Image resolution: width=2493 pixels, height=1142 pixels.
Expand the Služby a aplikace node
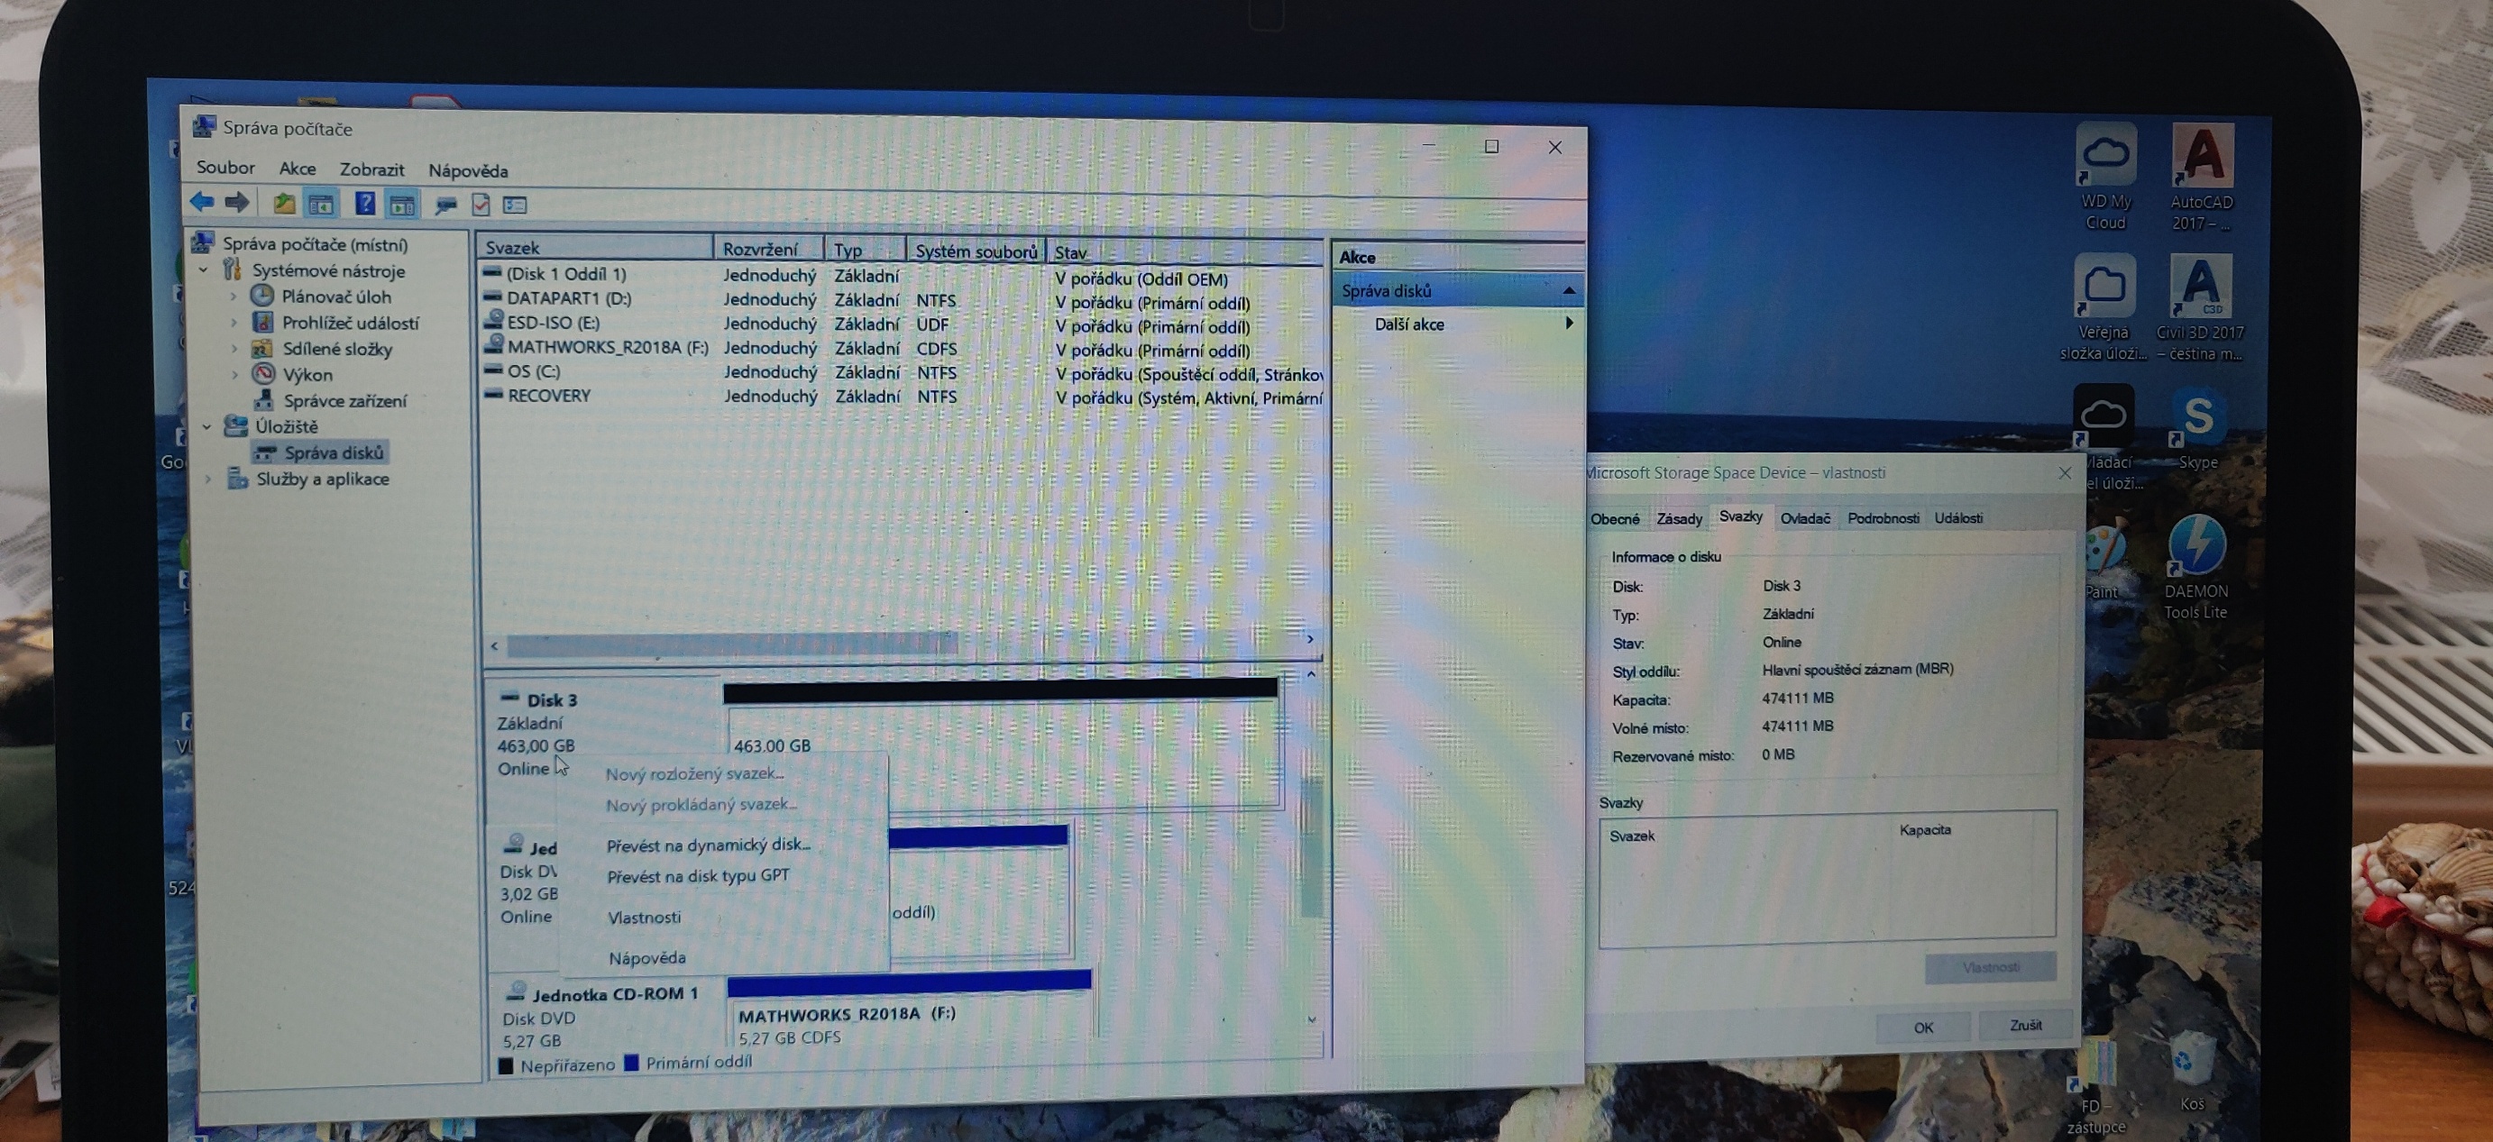pos(208,478)
